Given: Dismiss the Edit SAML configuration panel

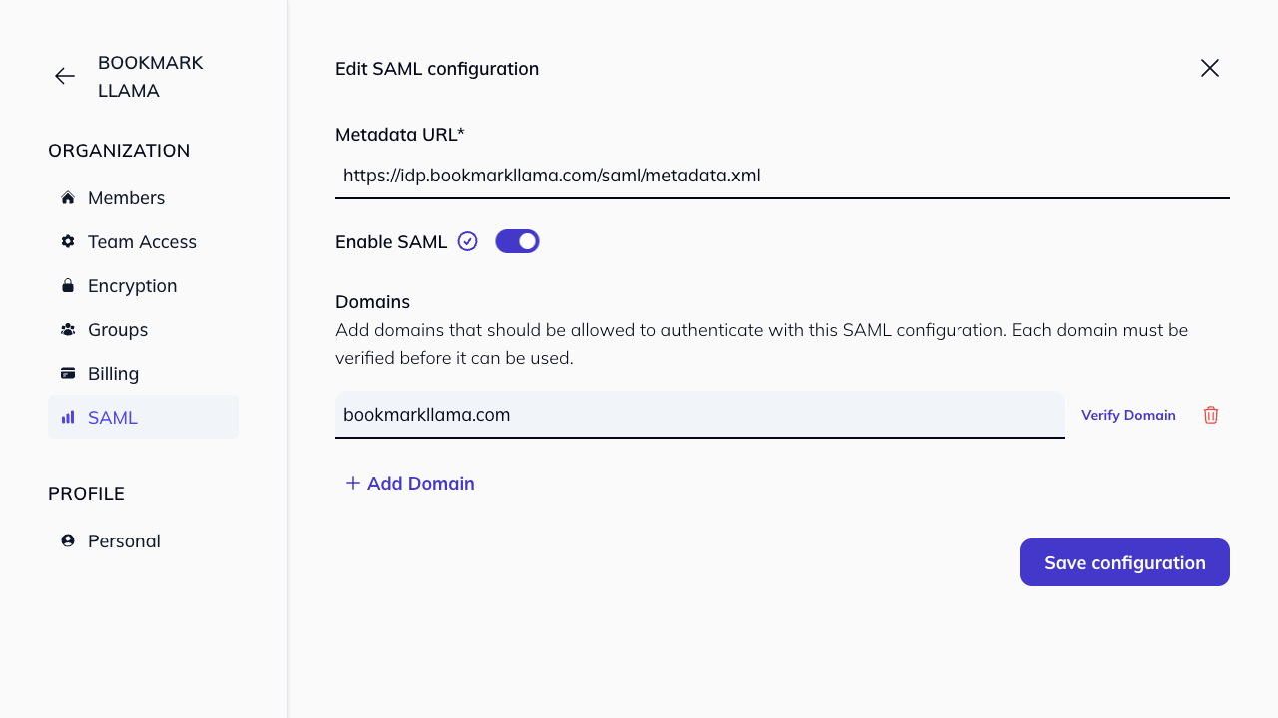Looking at the screenshot, I should click(1209, 68).
